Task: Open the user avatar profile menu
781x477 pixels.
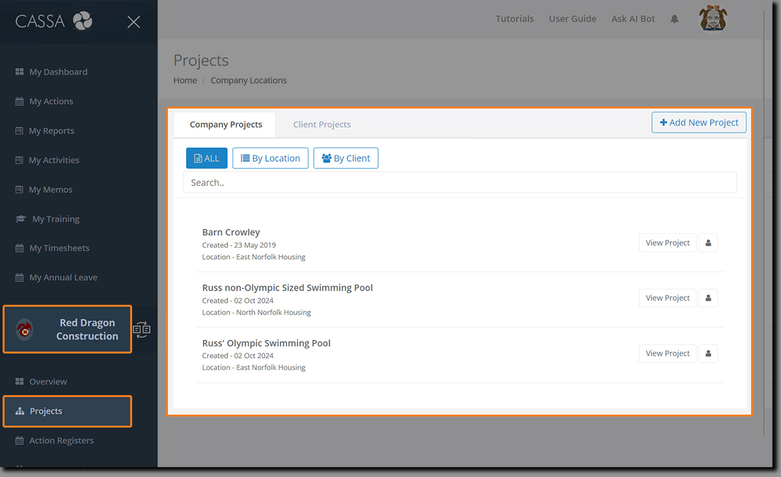Action: click(713, 19)
